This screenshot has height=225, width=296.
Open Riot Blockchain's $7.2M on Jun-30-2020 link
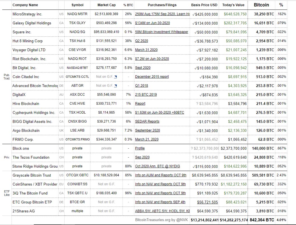(x=152, y=59)
